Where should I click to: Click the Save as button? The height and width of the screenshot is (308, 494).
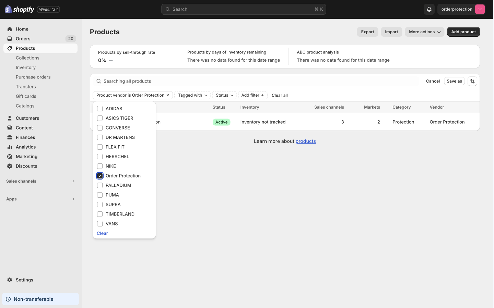[x=454, y=81]
